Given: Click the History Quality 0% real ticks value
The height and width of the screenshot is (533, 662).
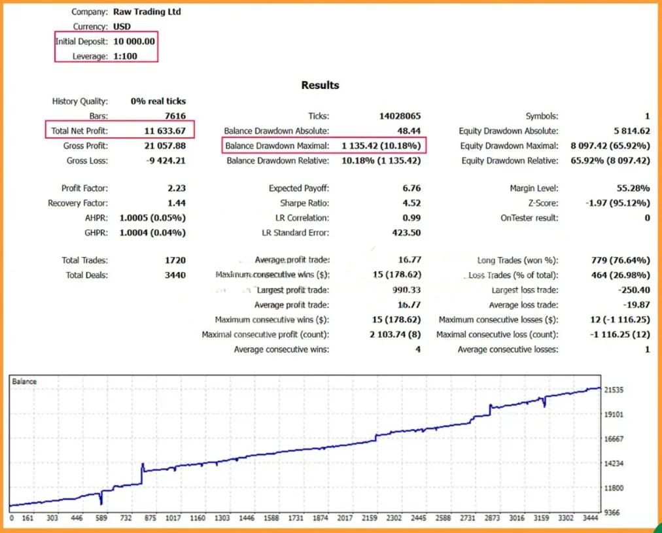Looking at the screenshot, I should tap(158, 101).
